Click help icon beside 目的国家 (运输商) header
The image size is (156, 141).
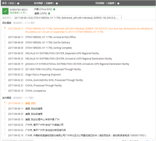click(x=118, y=3)
